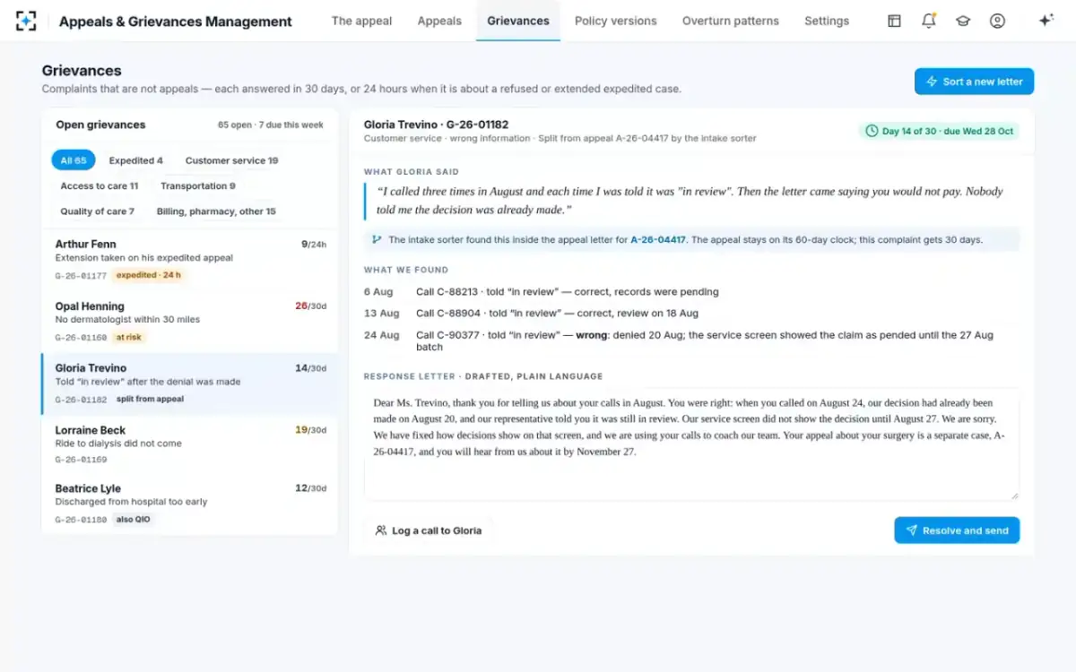
Task: Click the text area resize handle
Action: tap(1014, 495)
